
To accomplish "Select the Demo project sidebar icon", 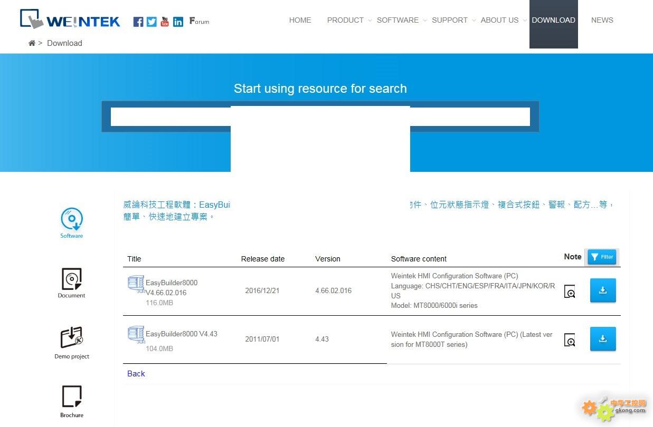I will [72, 343].
